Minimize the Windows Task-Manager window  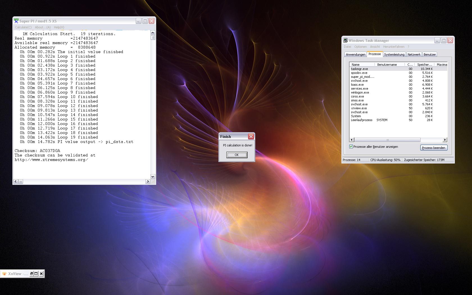[437, 40]
